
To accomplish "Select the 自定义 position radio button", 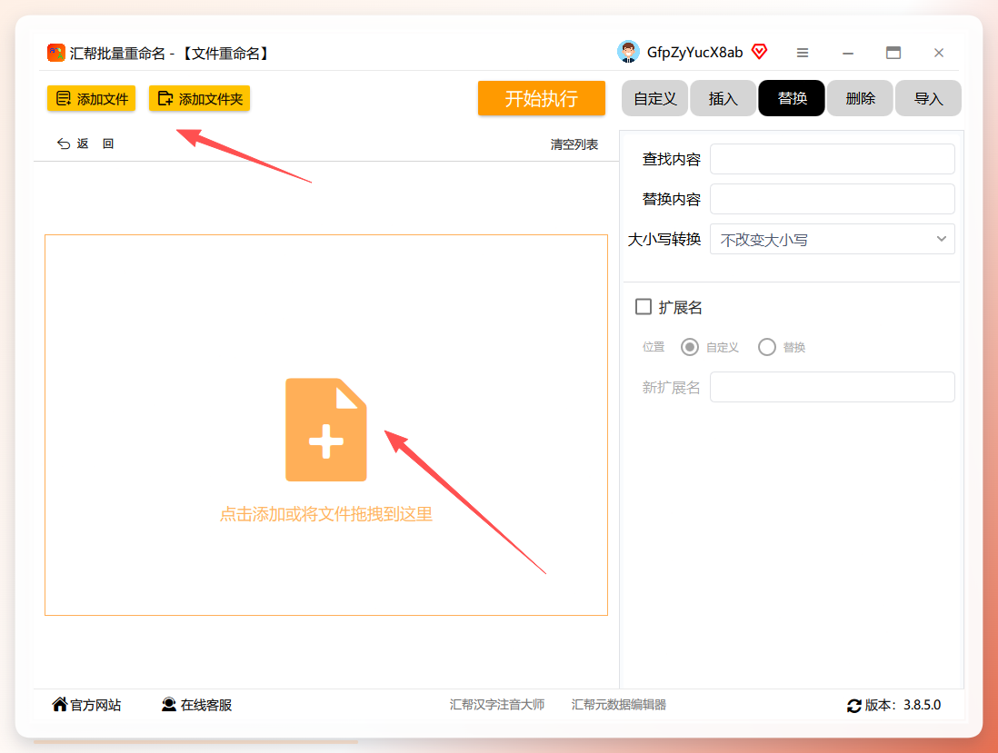I will click(689, 347).
